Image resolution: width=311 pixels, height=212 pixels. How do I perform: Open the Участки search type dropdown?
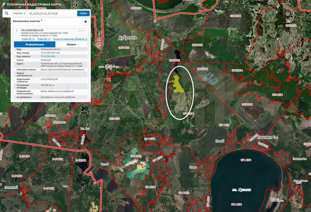click(18, 13)
